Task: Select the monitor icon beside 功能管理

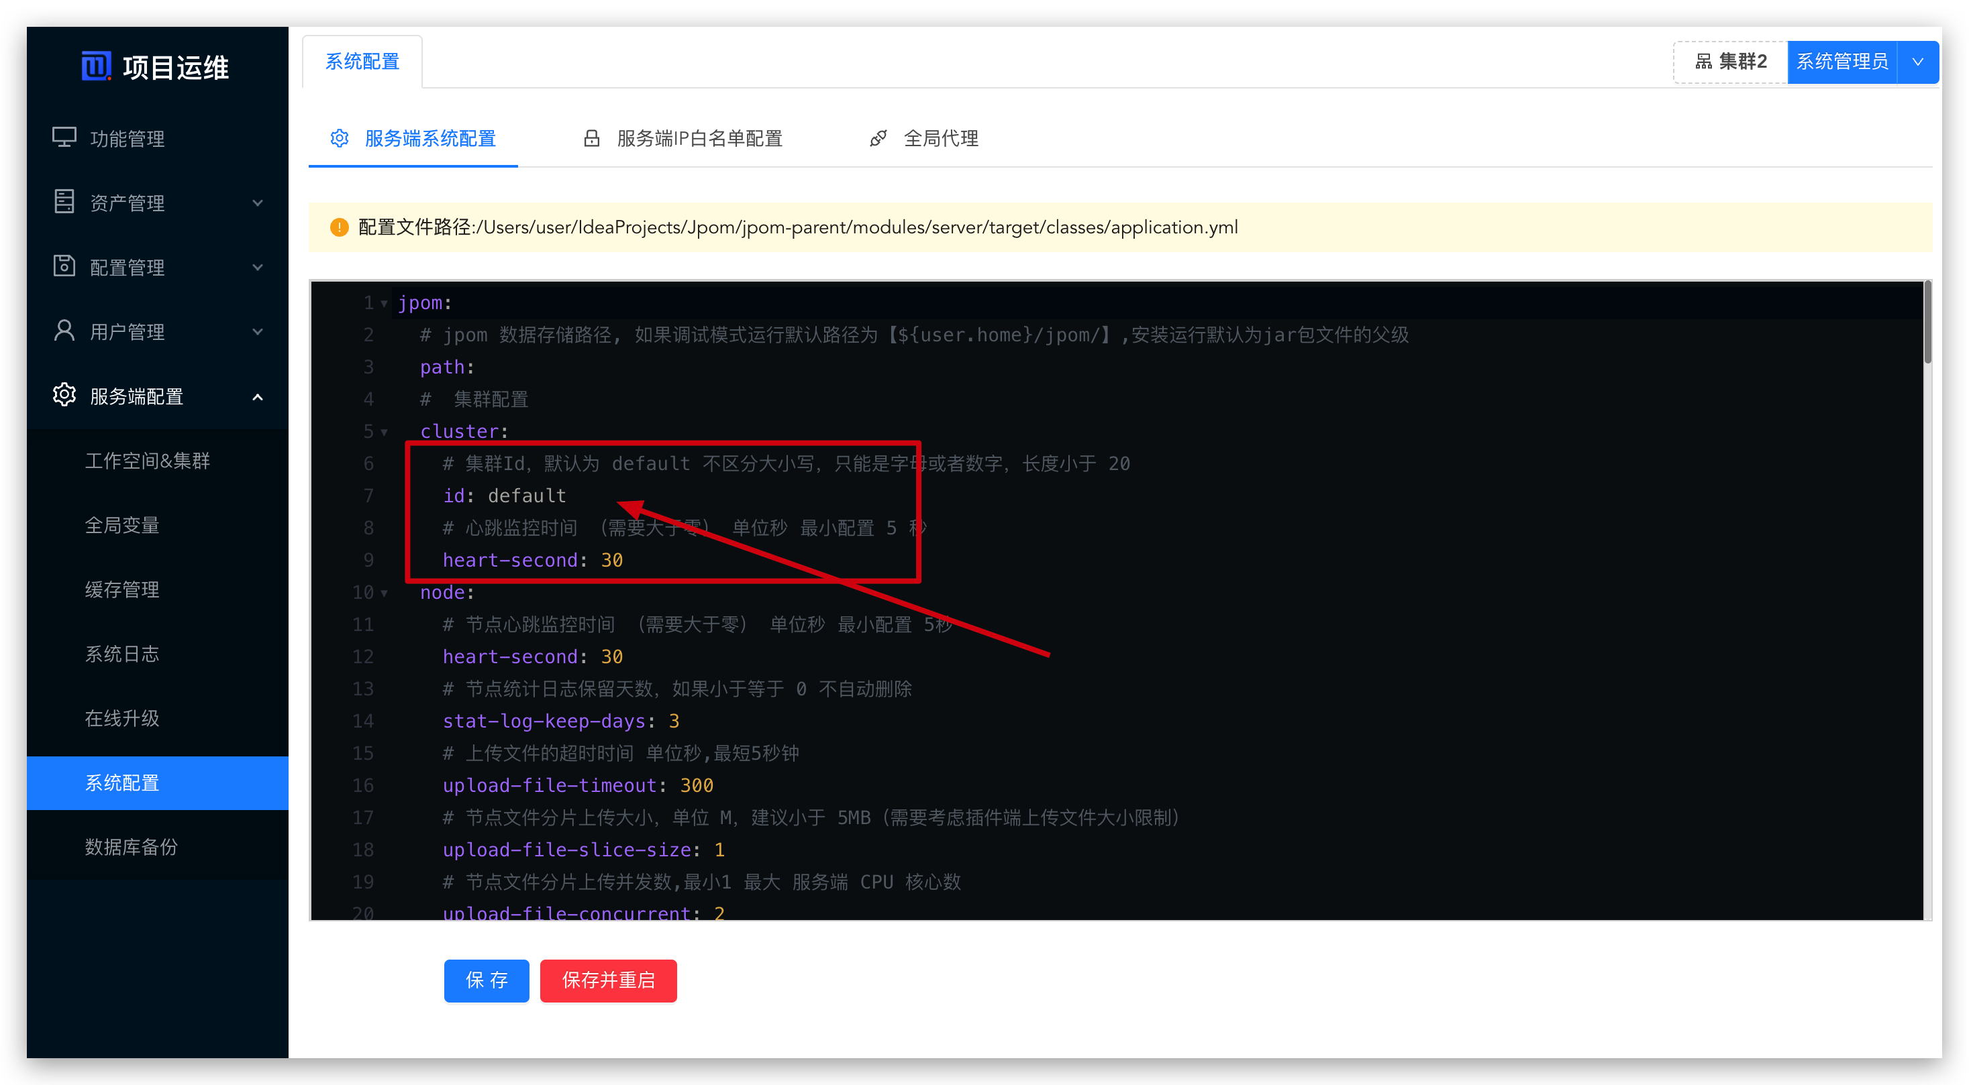Action: click(x=64, y=138)
